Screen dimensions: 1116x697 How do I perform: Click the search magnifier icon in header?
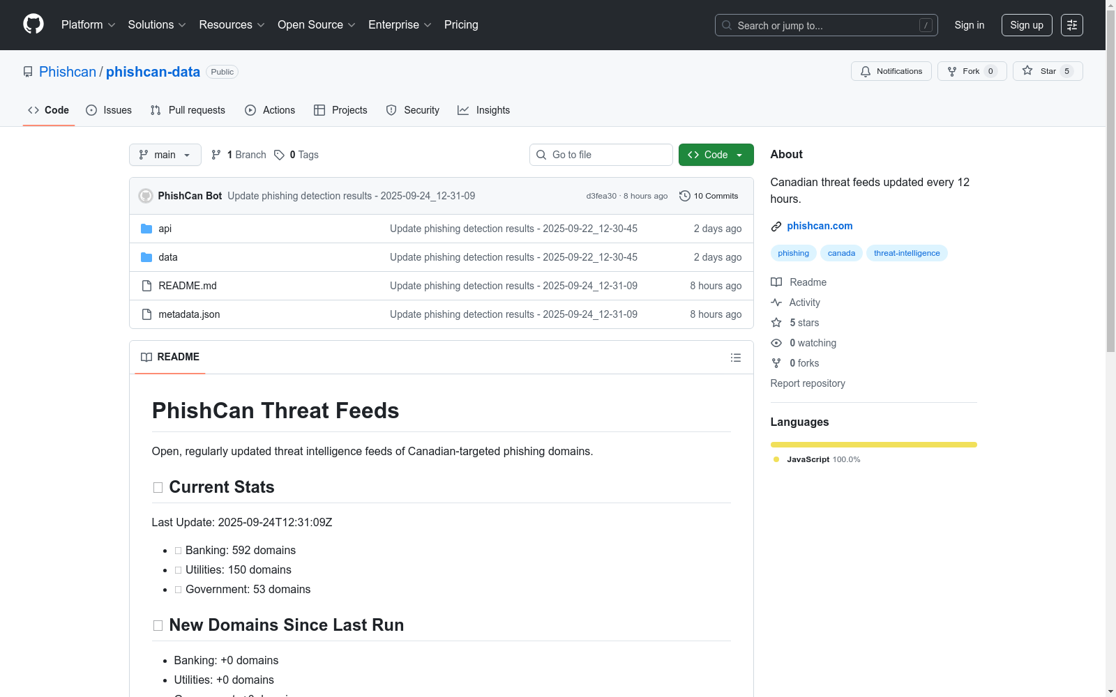pos(727,25)
